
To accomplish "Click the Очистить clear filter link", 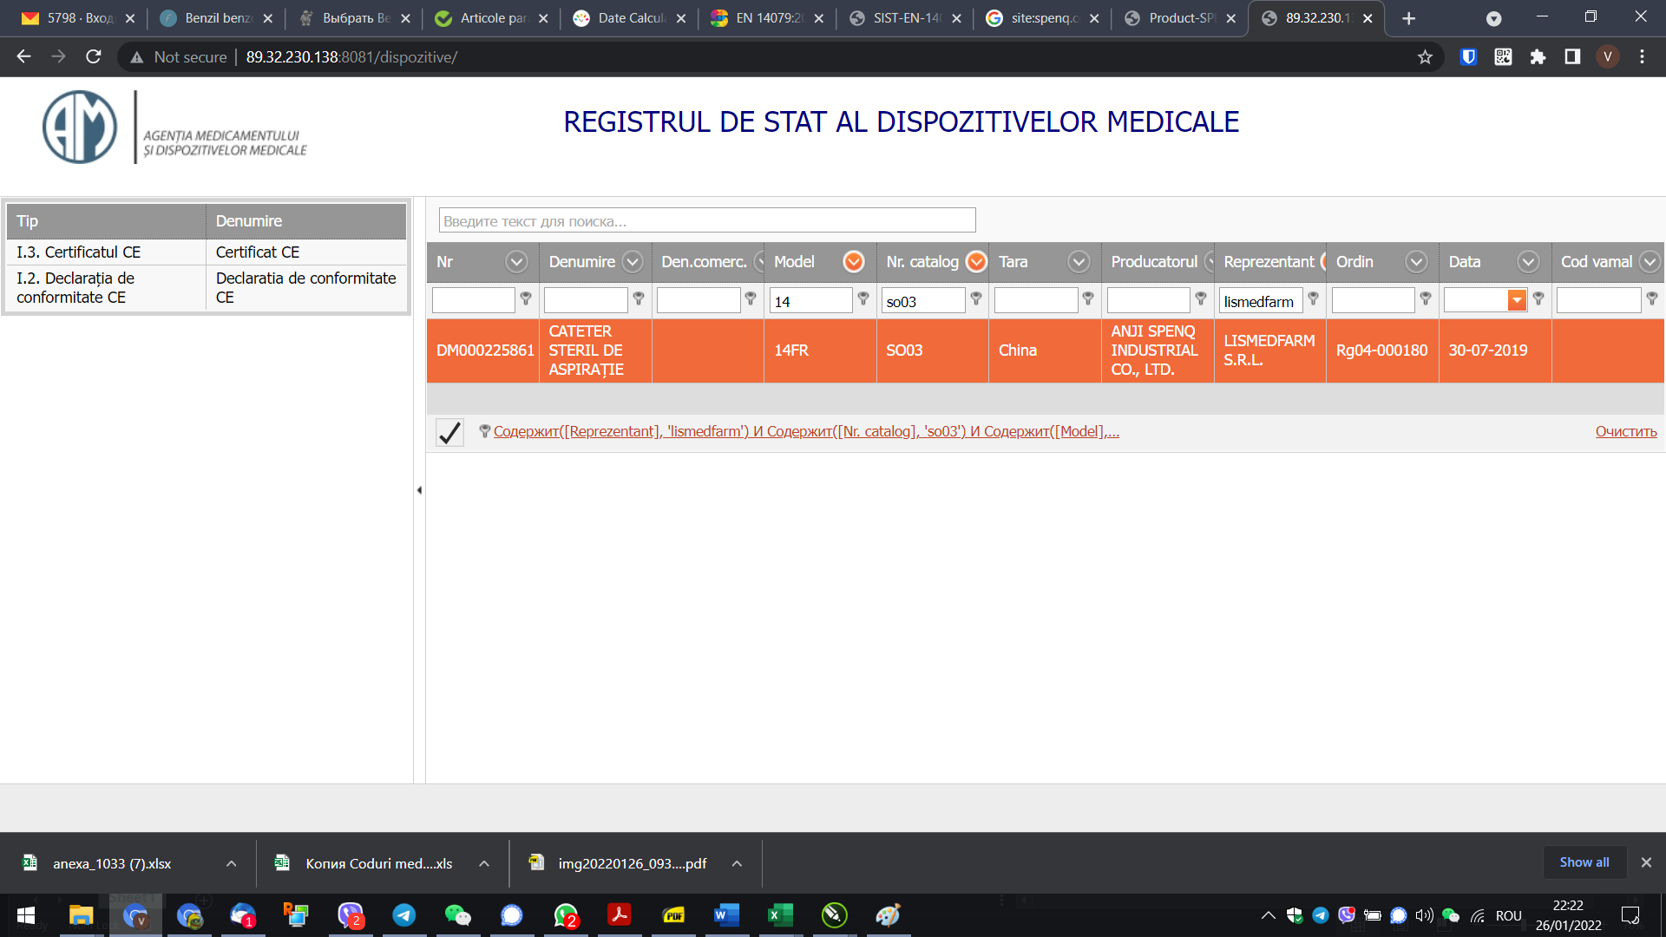I will (1625, 432).
